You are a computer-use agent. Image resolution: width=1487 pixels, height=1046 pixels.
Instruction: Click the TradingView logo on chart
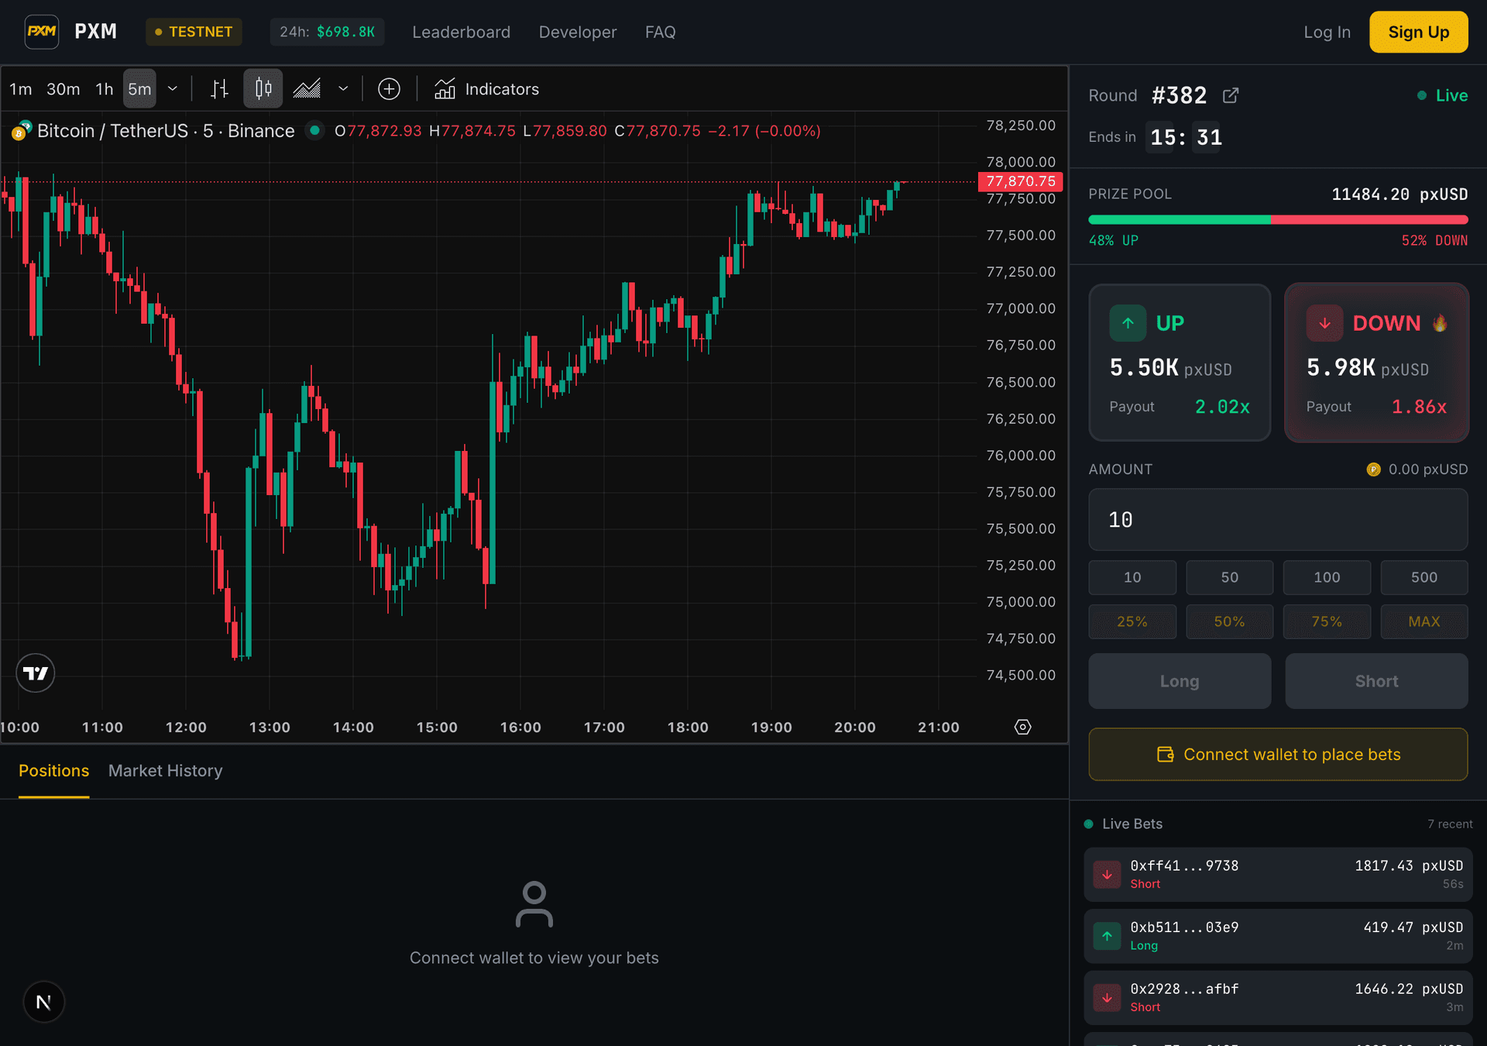(x=36, y=673)
